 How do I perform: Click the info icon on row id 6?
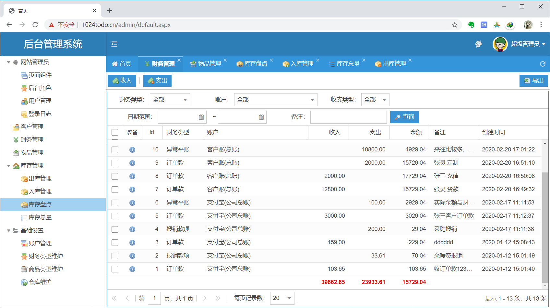tap(132, 203)
